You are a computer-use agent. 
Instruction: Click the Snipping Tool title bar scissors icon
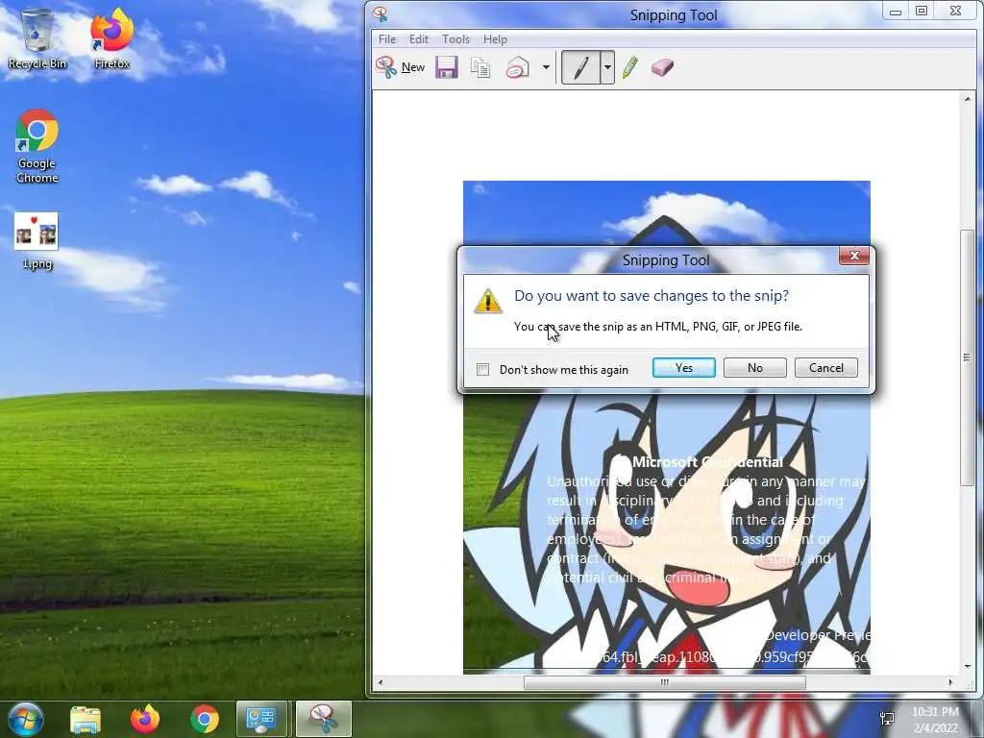[x=381, y=13]
